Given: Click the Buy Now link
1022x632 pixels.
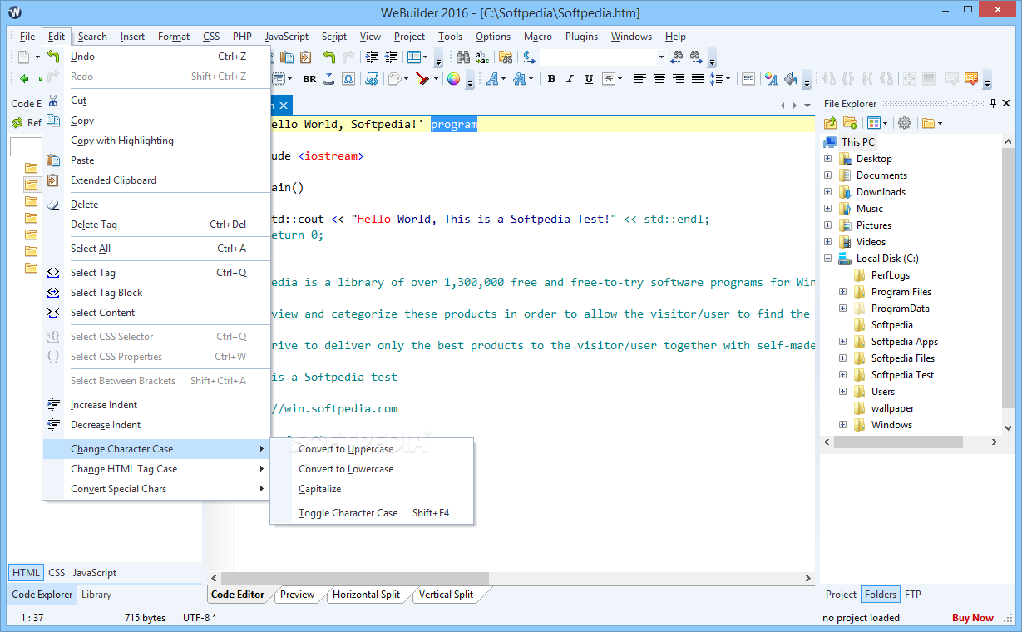Looking at the screenshot, I should click(x=972, y=618).
